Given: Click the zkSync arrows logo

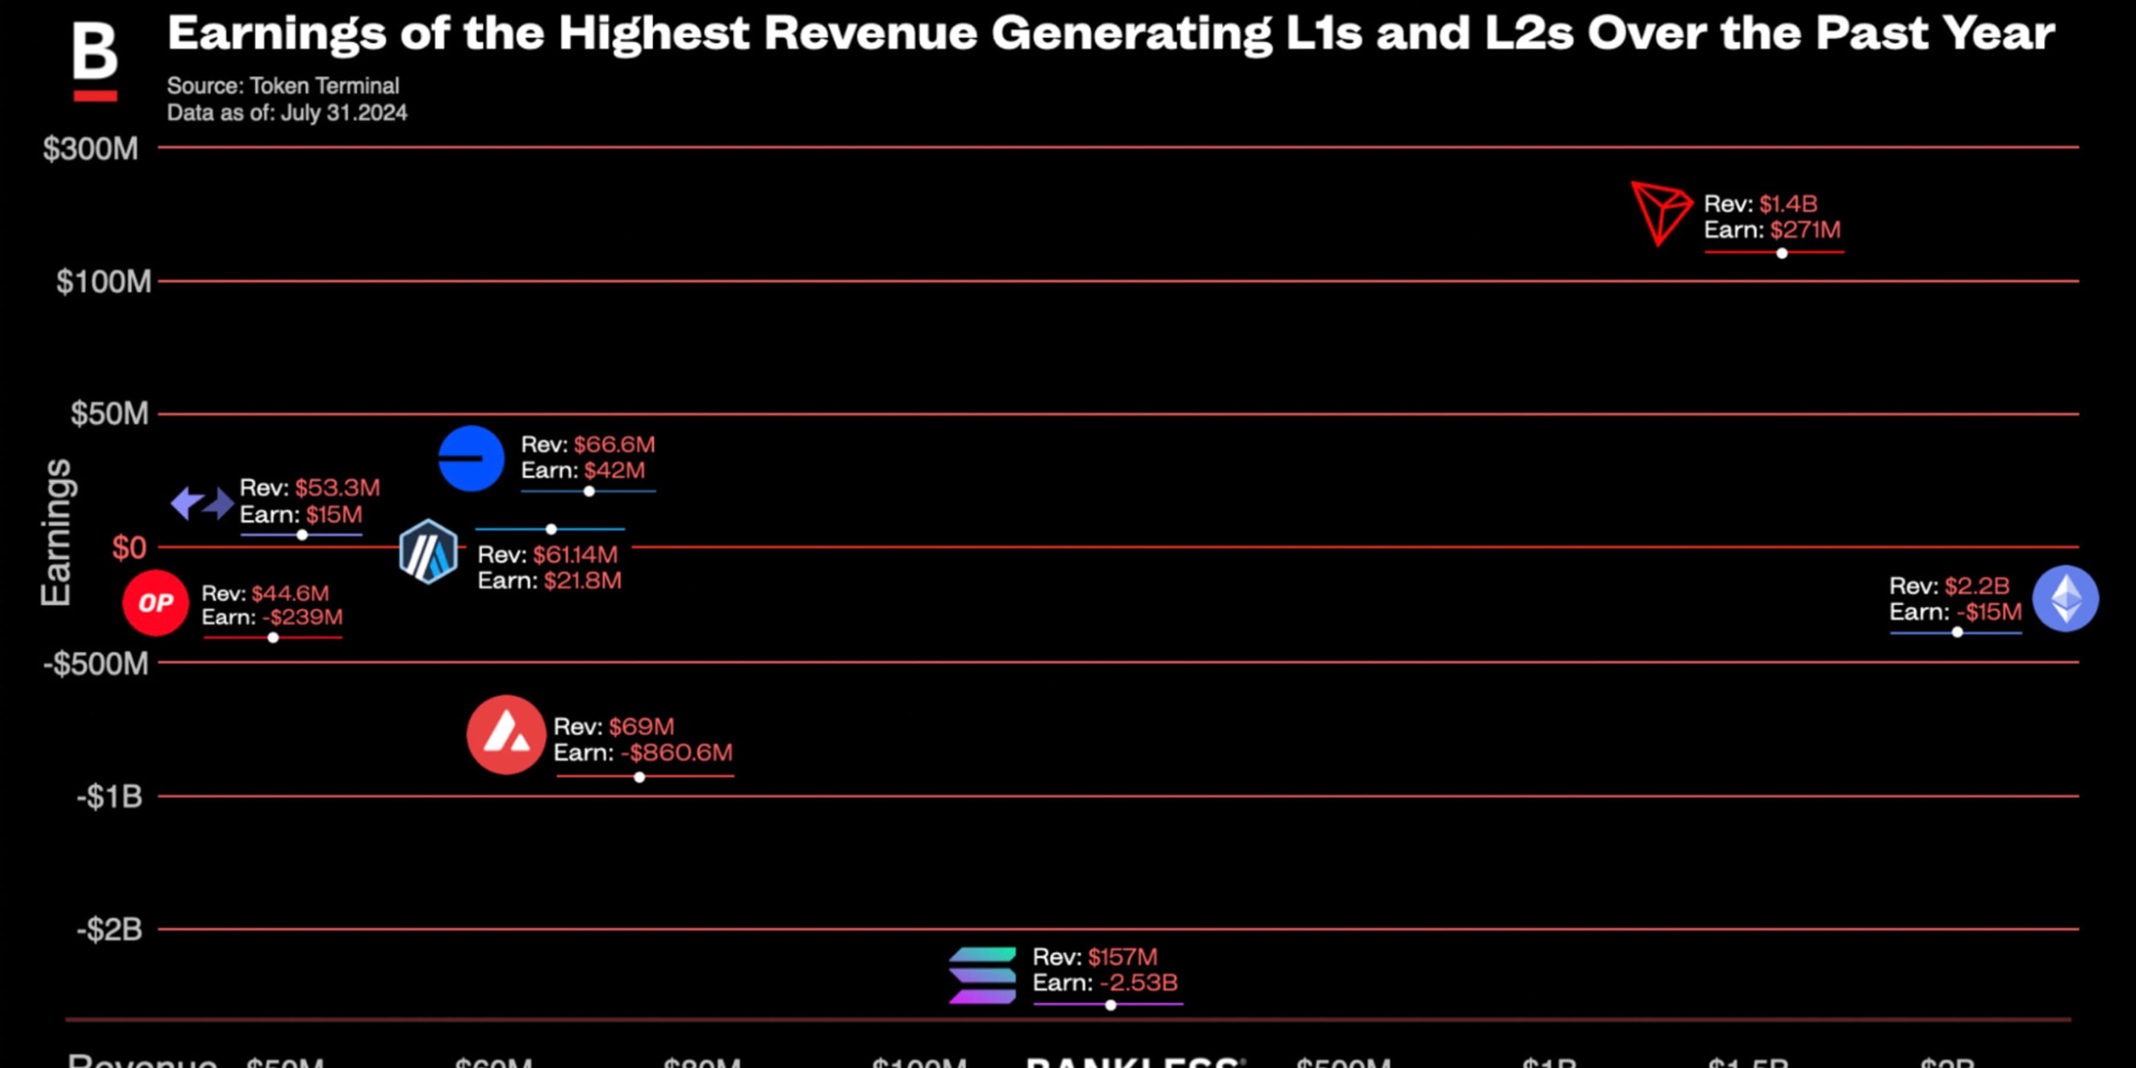Looking at the screenshot, I should [203, 502].
